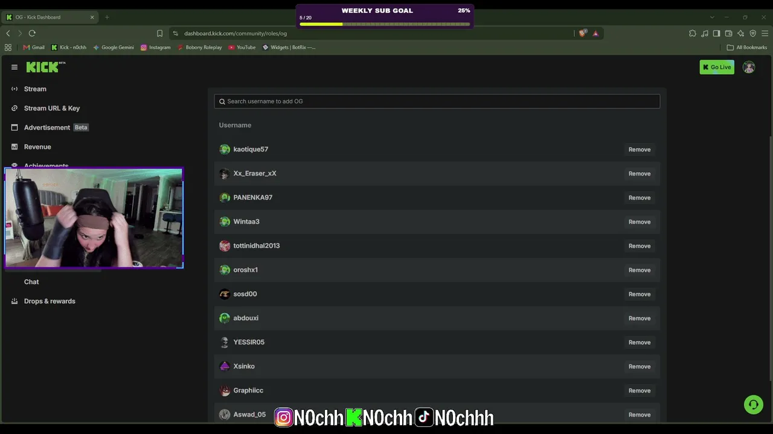
Task: Select the OG - Kick Dashboard tab
Action: (x=51, y=17)
